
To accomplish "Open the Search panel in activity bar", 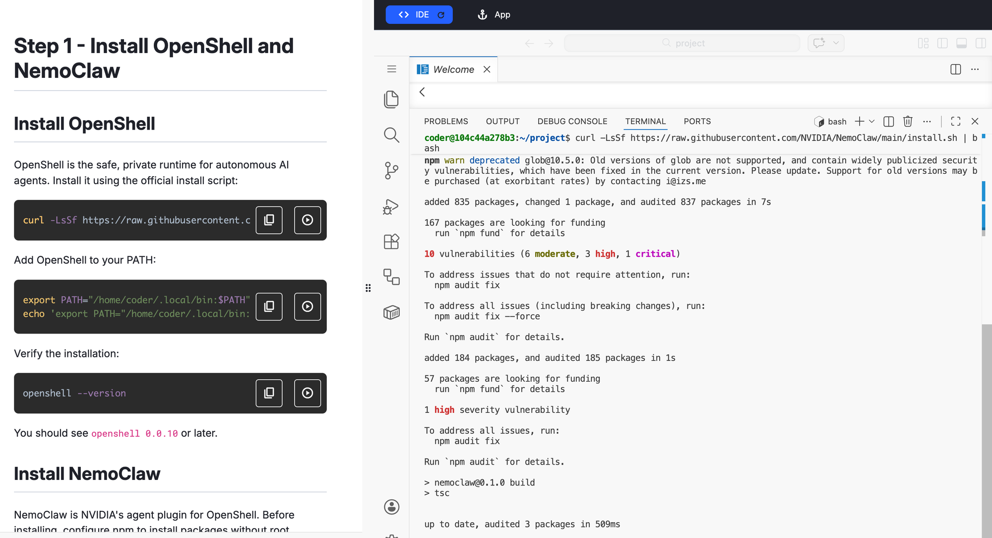I will (391, 135).
